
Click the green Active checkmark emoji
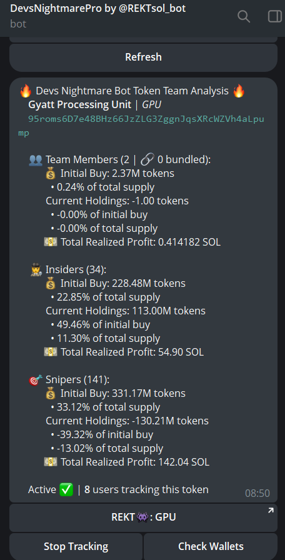[x=66, y=489]
